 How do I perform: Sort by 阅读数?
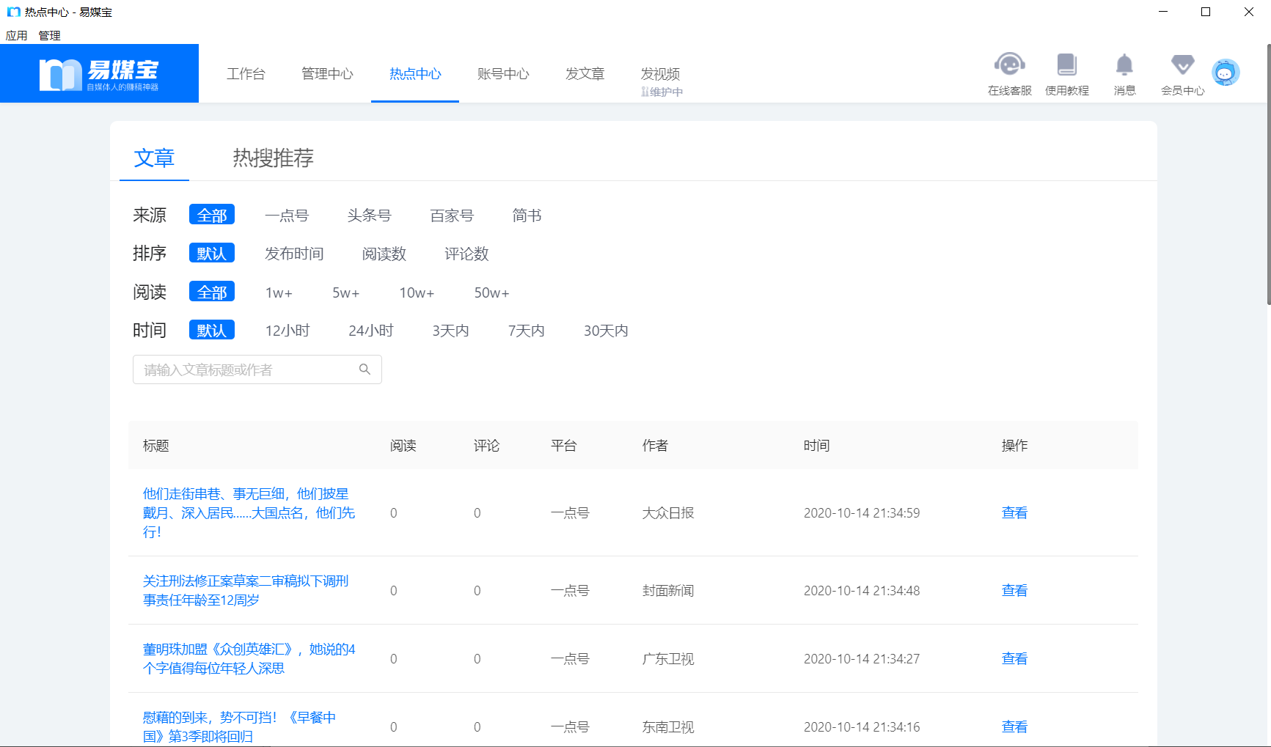point(384,254)
